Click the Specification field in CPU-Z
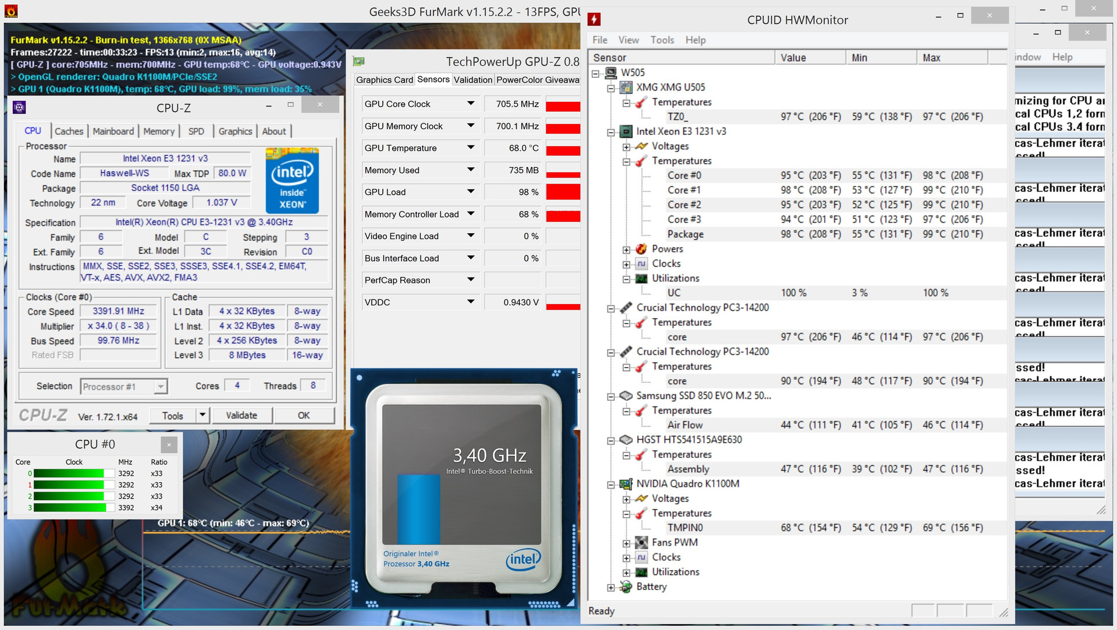The height and width of the screenshot is (630, 1117). click(x=204, y=222)
